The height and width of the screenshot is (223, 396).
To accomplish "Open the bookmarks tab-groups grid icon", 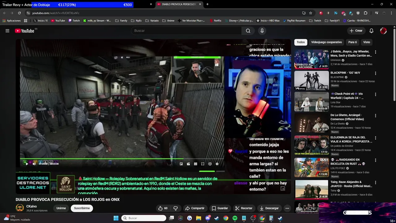I will click(25, 21).
